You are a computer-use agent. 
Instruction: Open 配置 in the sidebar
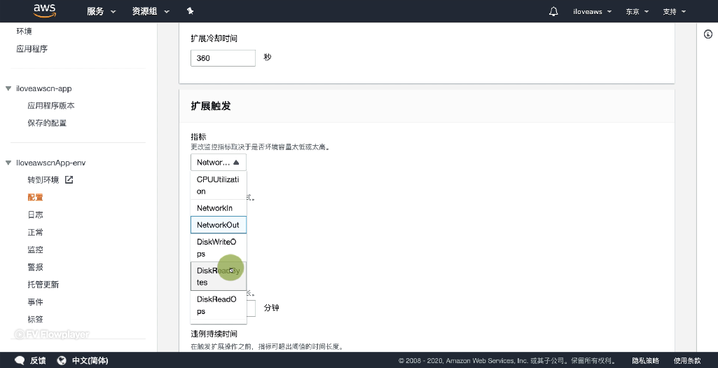35,197
